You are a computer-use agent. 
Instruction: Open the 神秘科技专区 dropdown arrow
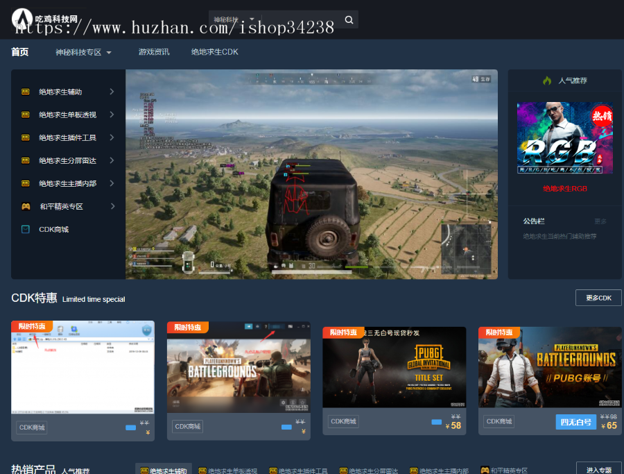pos(109,53)
